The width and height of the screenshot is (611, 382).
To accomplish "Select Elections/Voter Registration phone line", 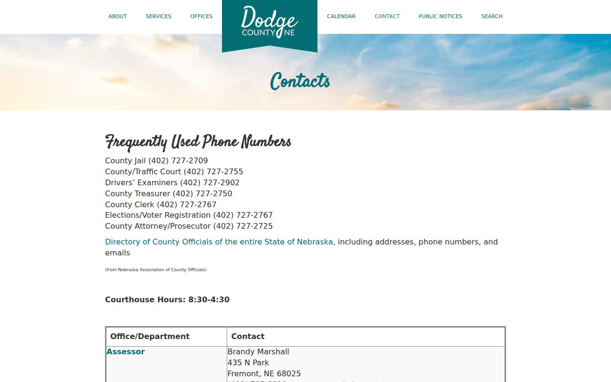I will [189, 215].
